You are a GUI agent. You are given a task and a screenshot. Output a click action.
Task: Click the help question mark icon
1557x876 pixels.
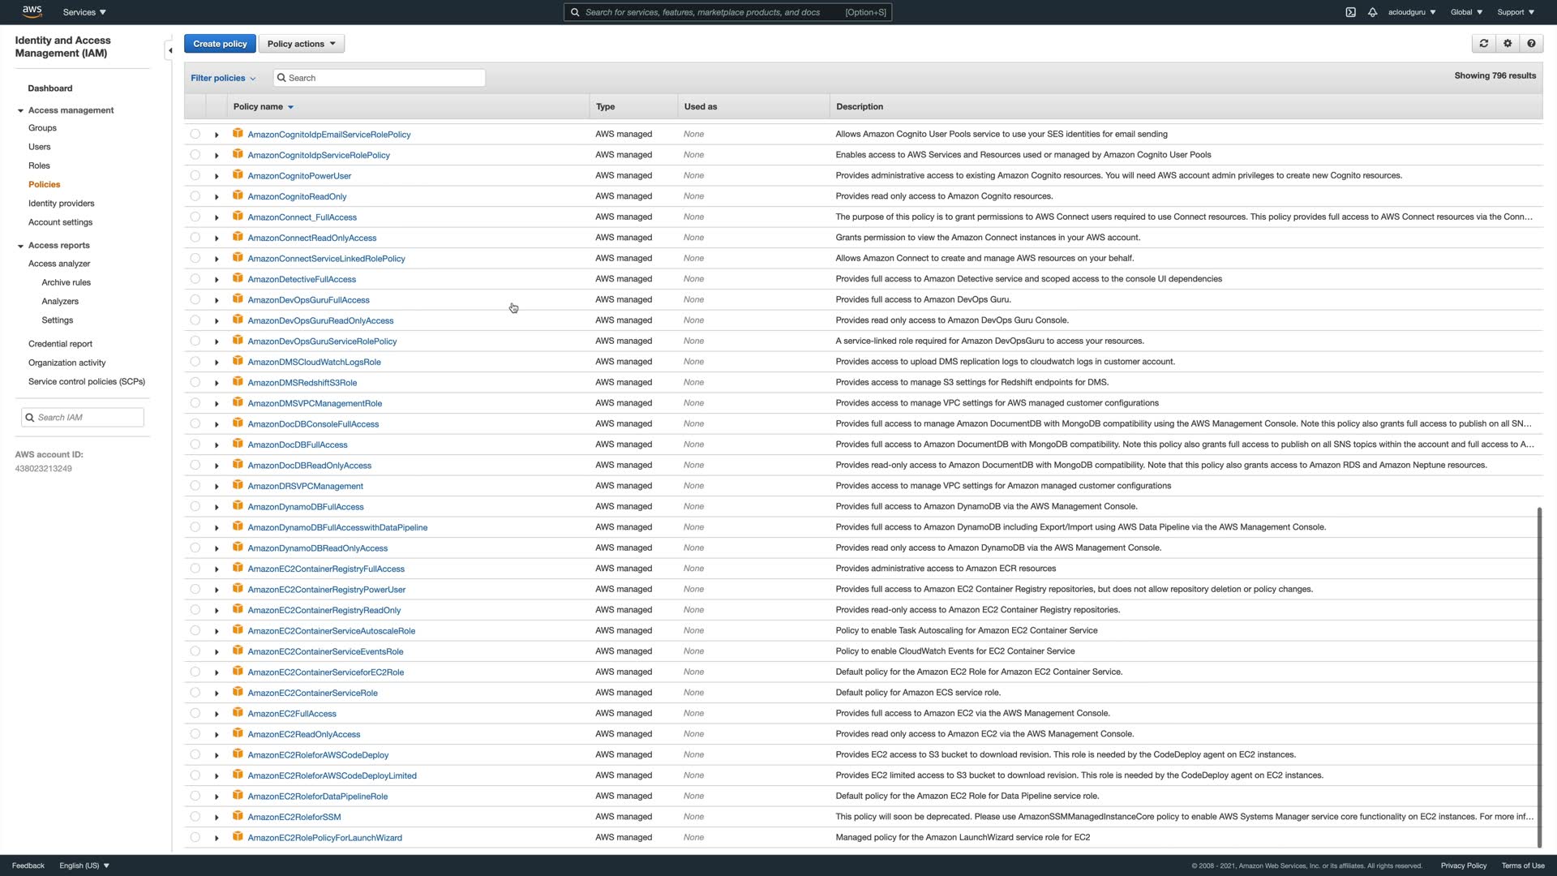click(x=1531, y=44)
